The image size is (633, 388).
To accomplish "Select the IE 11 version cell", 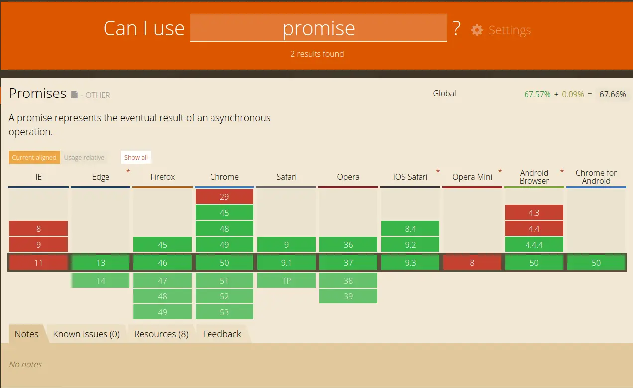I will click(38, 263).
